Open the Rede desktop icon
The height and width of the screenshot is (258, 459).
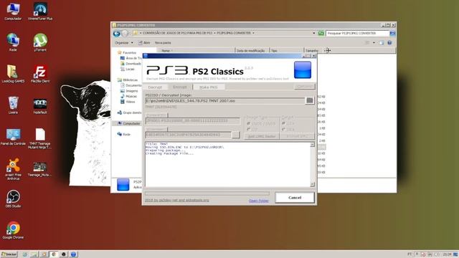pos(13,43)
